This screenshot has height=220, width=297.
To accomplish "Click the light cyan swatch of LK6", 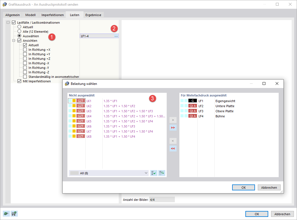I will [70, 126].
